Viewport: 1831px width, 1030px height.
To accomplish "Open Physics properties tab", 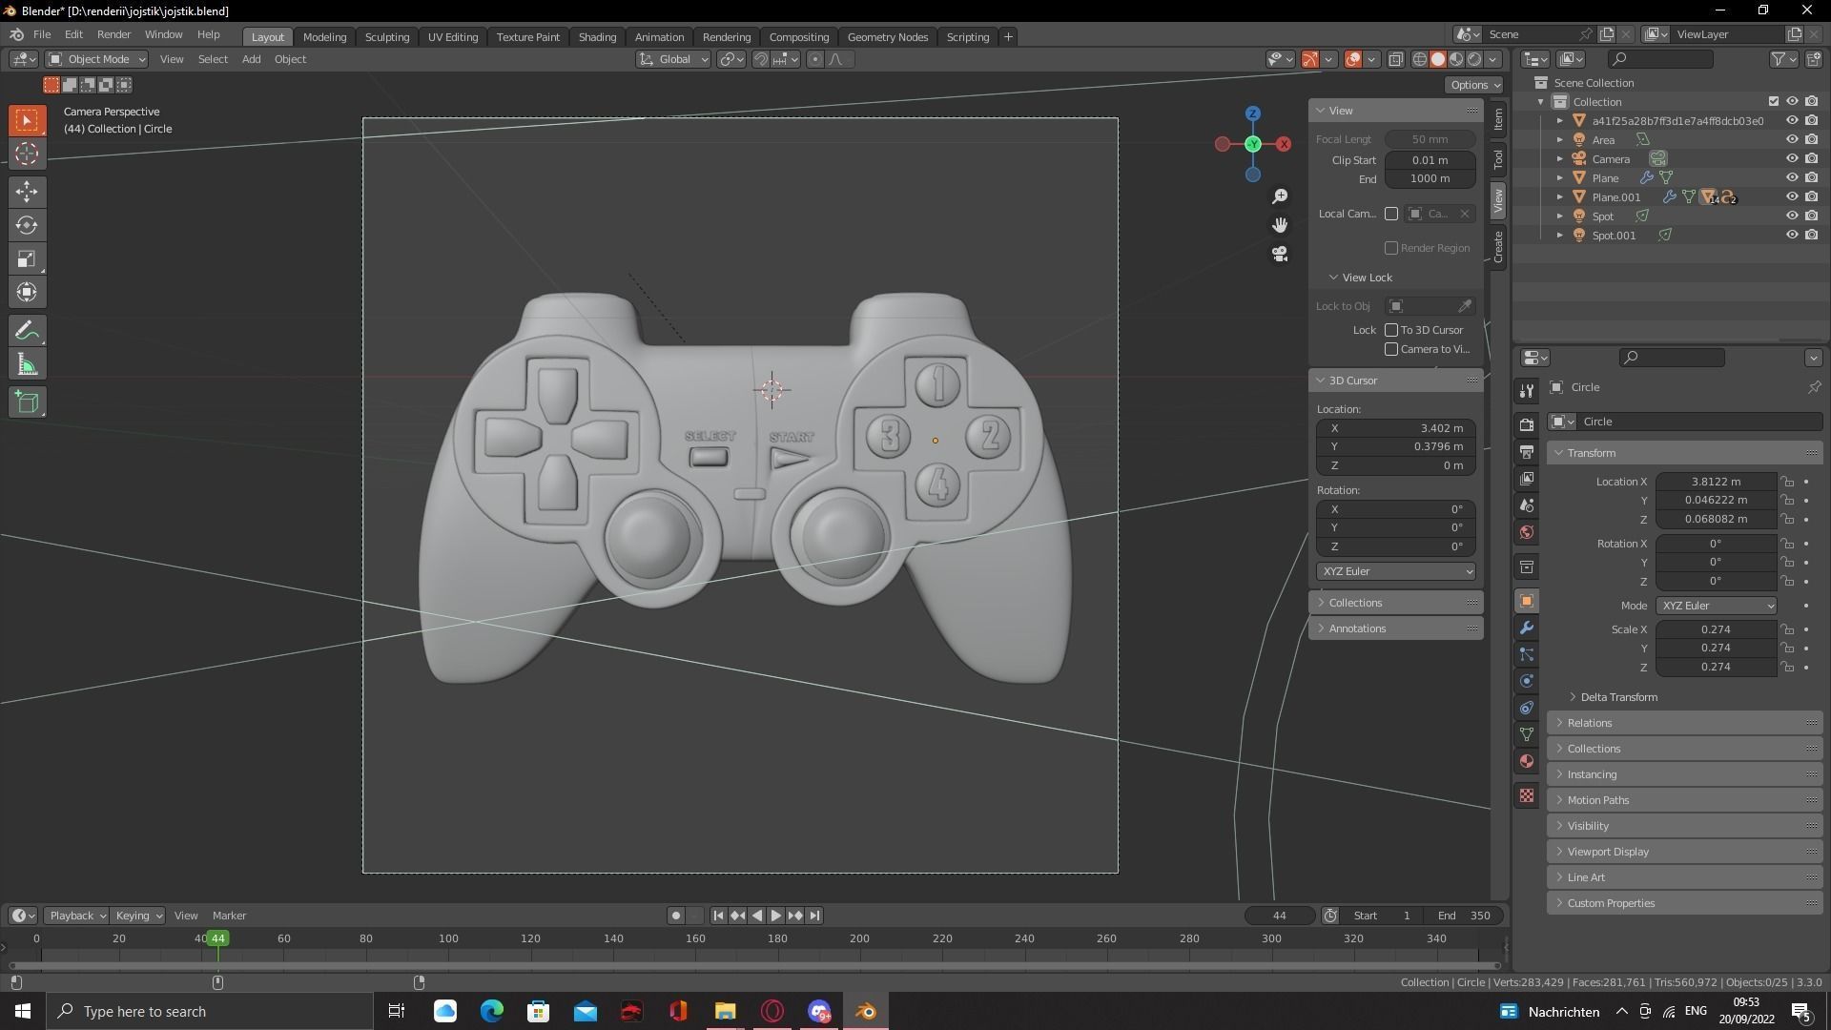I will coord(1527,681).
